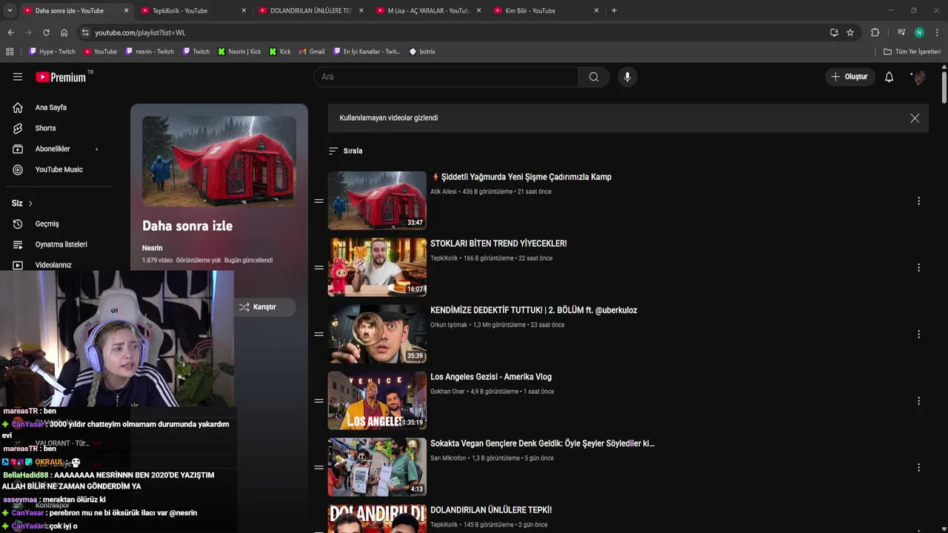Switch to TepkiKolik - YouTube tab
Screen dimensions: 948x533
click(193, 10)
